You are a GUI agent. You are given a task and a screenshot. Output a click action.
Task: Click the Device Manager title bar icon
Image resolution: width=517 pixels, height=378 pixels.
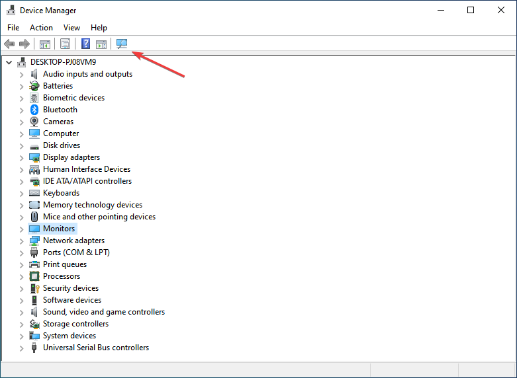11,10
